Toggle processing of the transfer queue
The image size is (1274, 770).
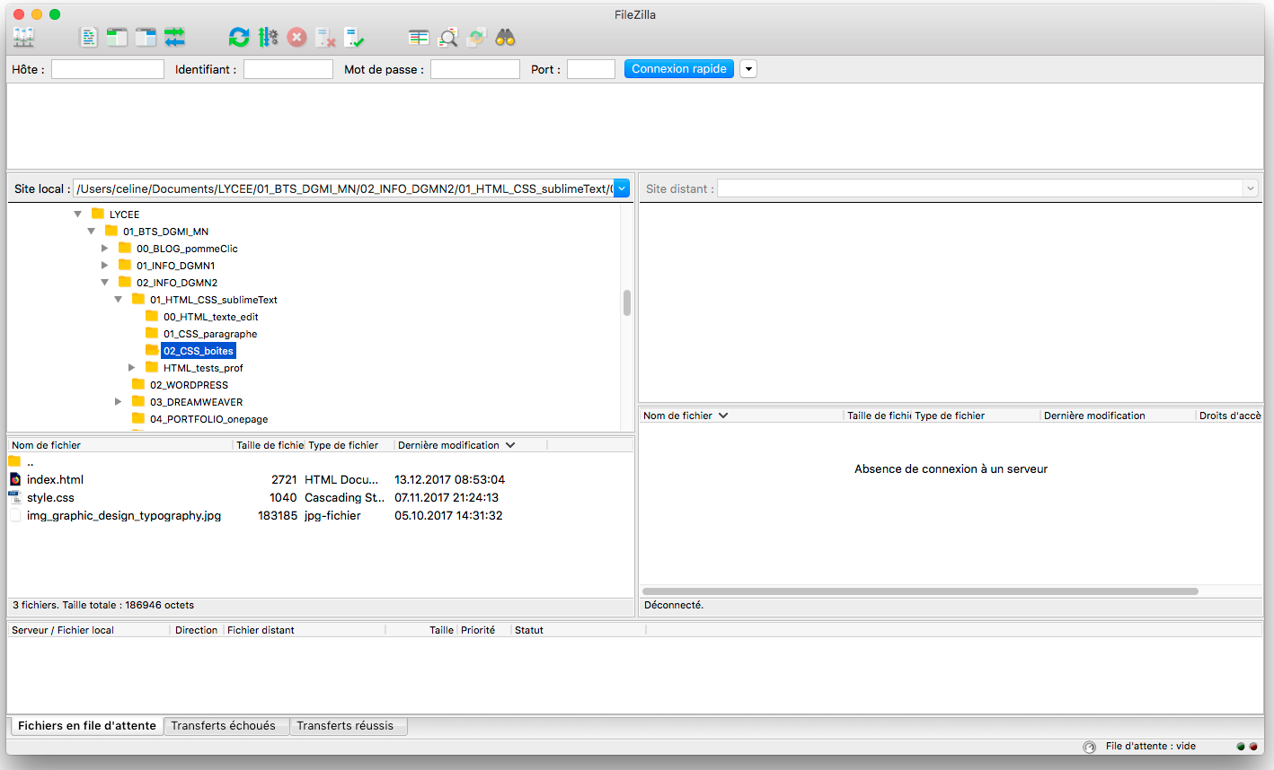coord(268,37)
